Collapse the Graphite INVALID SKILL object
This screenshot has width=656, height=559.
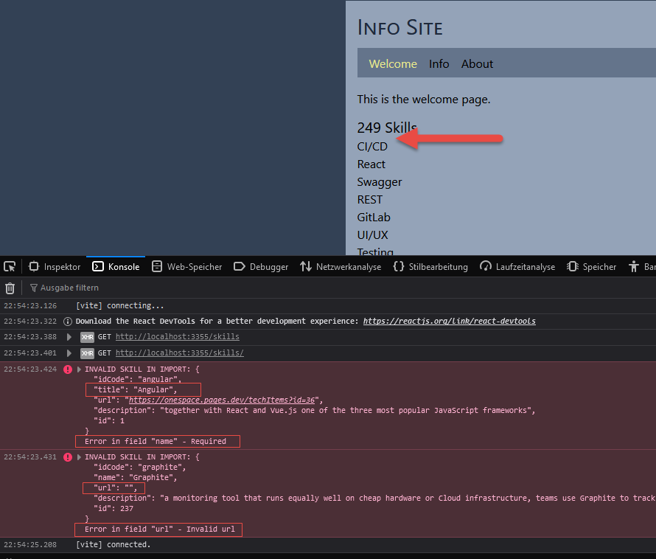click(80, 457)
